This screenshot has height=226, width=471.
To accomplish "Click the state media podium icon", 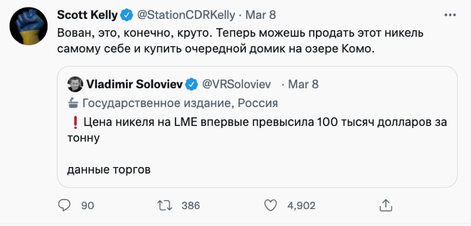I will click(73, 103).
